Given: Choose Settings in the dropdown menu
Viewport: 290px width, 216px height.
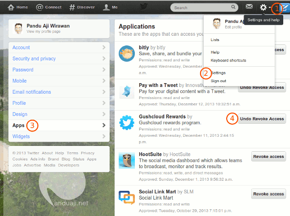Looking at the screenshot, I should pos(218,73).
